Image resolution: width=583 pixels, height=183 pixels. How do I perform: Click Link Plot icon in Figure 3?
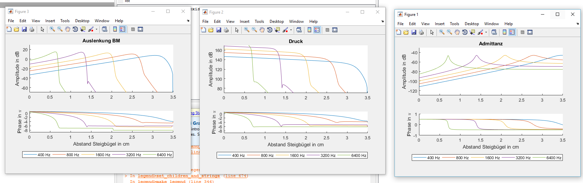[105, 29]
